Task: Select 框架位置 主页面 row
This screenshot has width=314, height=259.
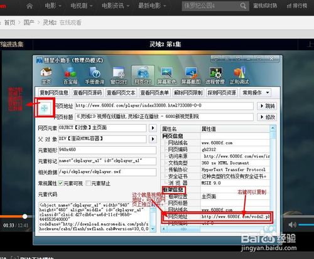Action: click(215, 196)
